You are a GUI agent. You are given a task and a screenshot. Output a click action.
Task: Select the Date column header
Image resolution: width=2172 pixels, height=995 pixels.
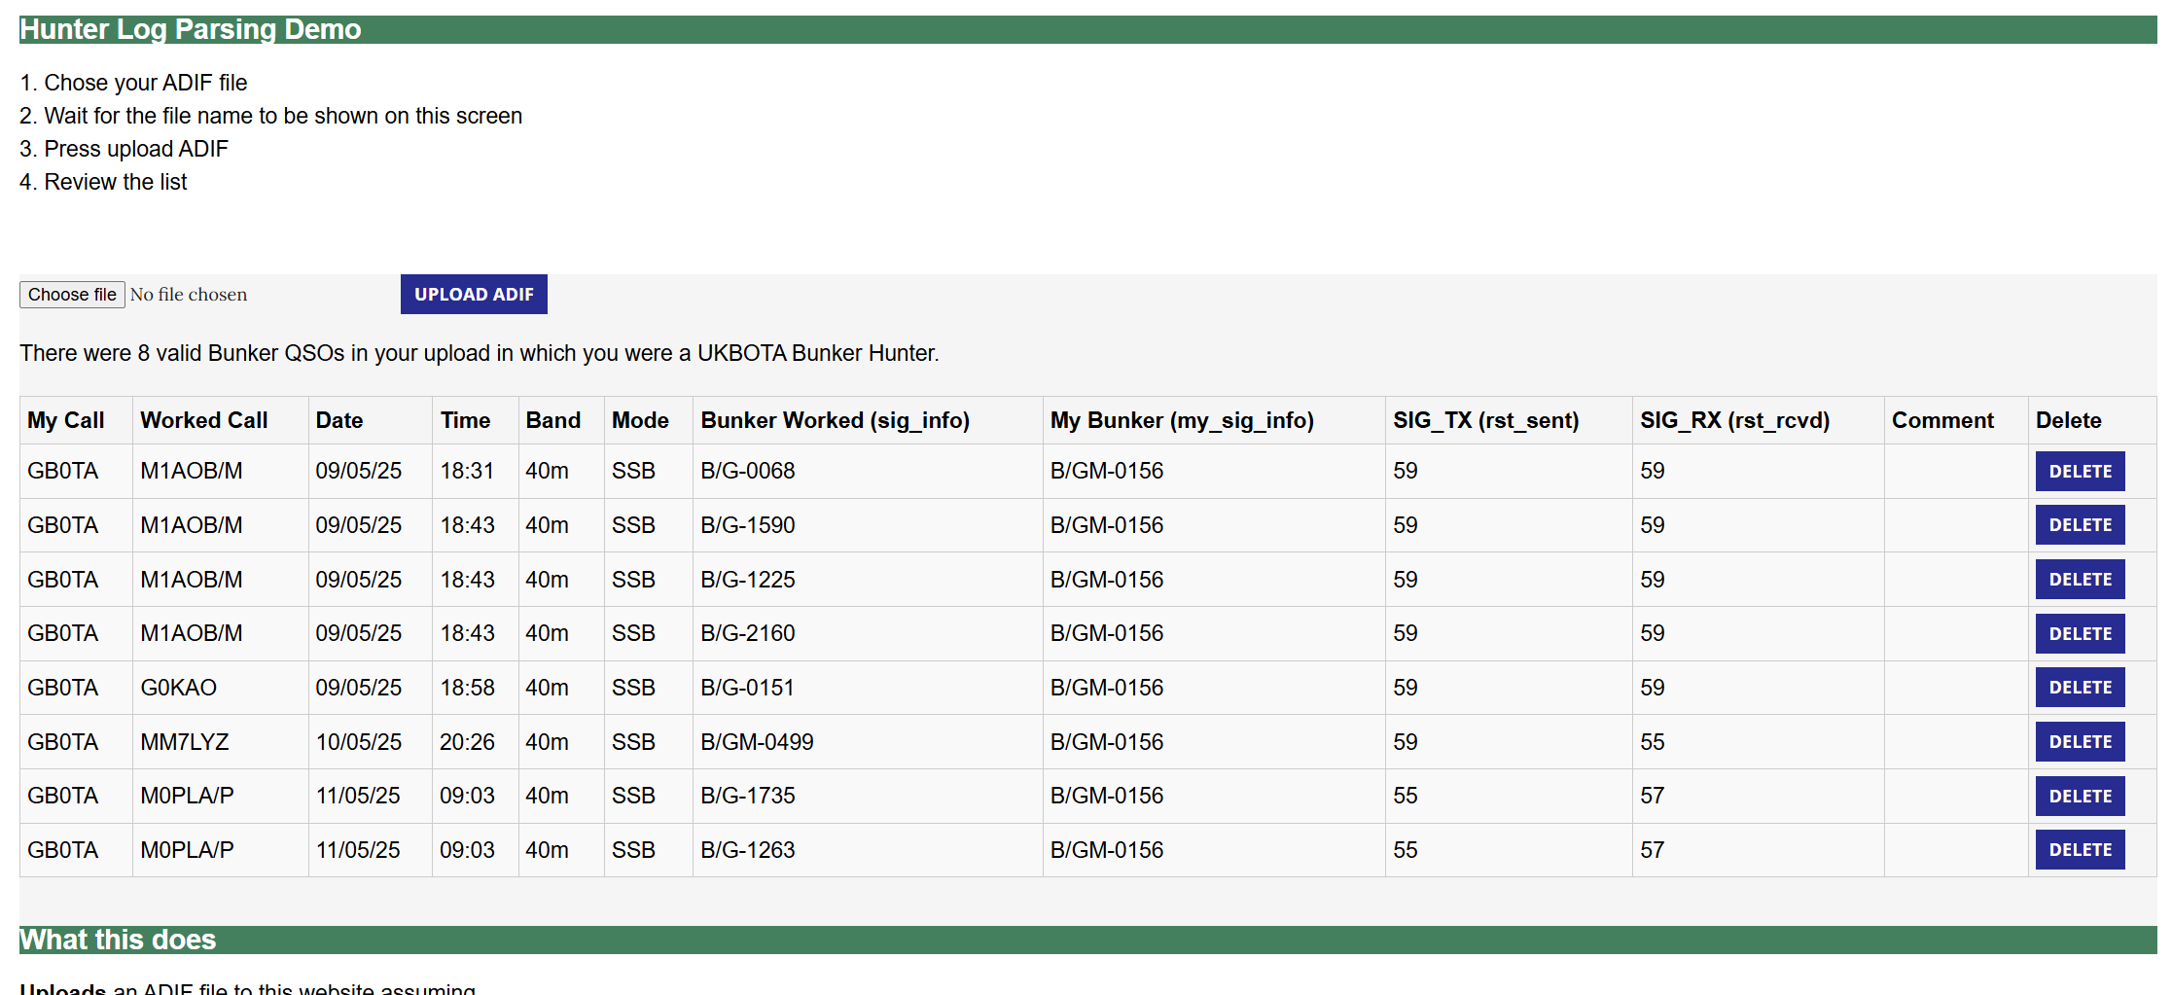[x=339, y=420]
